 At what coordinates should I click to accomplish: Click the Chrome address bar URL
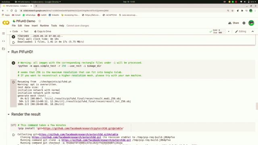[x=66, y=10]
